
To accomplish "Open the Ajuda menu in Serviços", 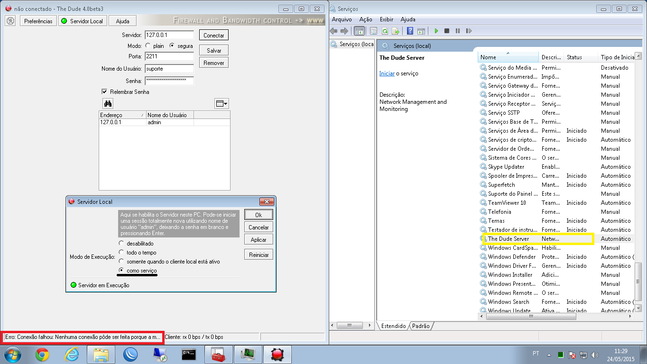I will pyautogui.click(x=408, y=19).
